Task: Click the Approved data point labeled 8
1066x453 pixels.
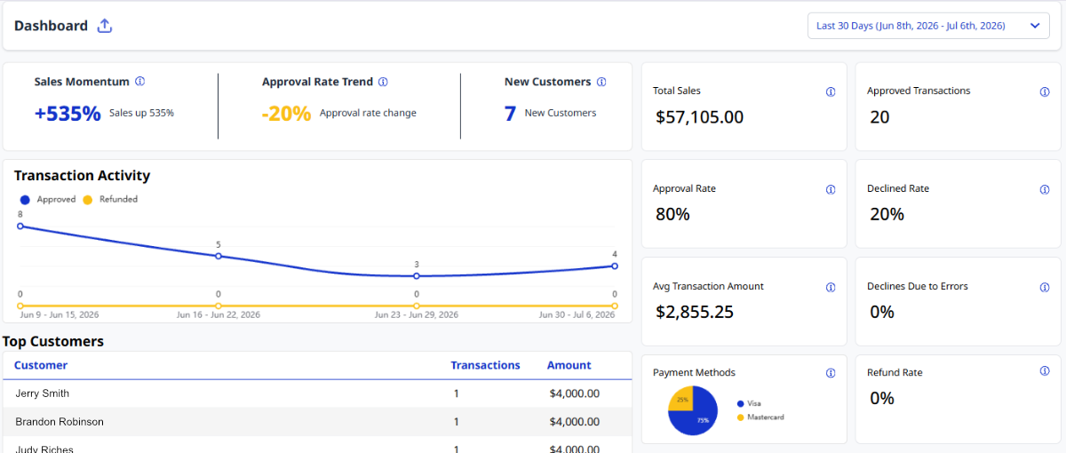Action: click(20, 226)
